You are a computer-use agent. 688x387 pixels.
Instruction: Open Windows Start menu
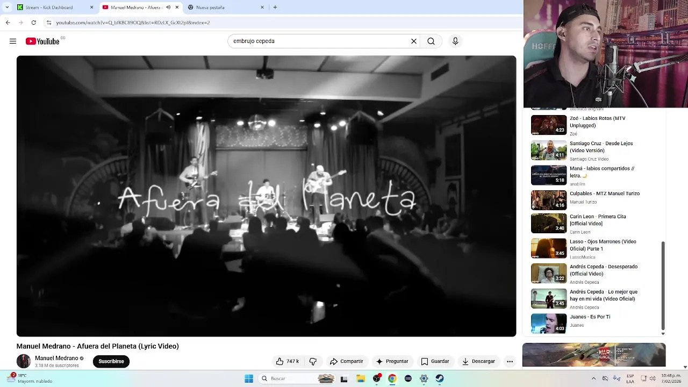tap(249, 378)
